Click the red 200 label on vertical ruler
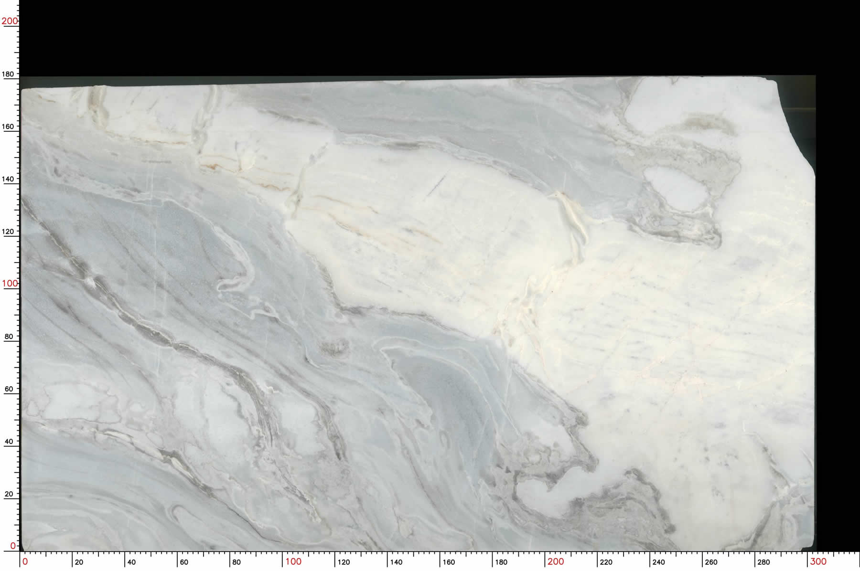The image size is (860, 571). pos(10,21)
